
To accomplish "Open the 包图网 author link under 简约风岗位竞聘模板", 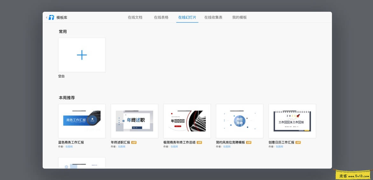I will coord(227,147).
